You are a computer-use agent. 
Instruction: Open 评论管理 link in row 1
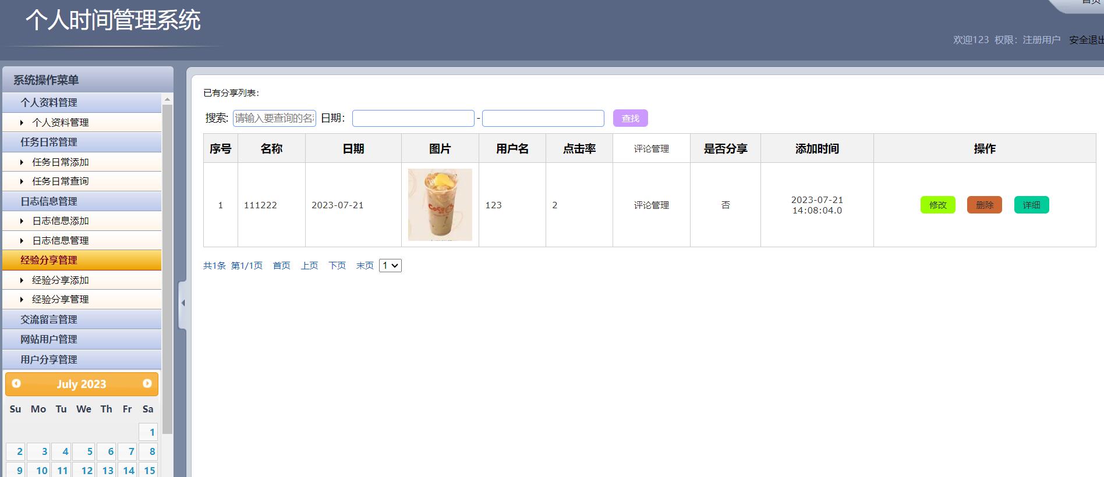coord(652,205)
